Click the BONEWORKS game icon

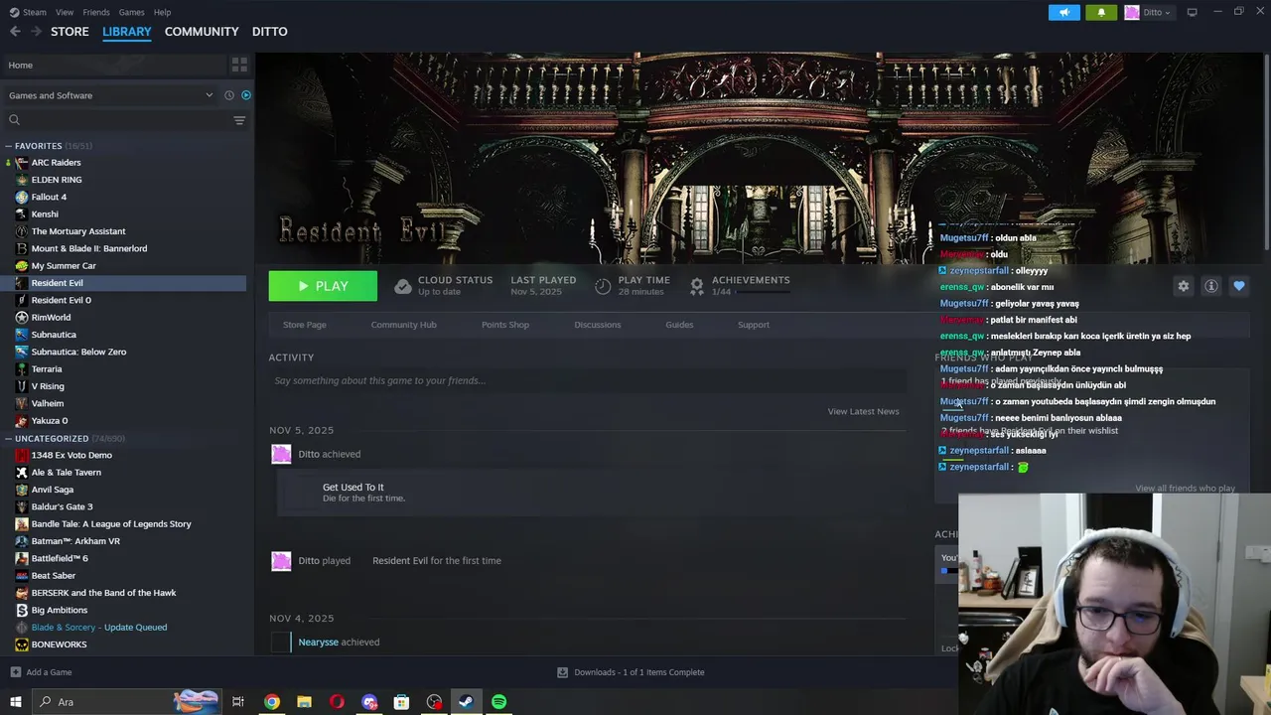click(x=22, y=644)
